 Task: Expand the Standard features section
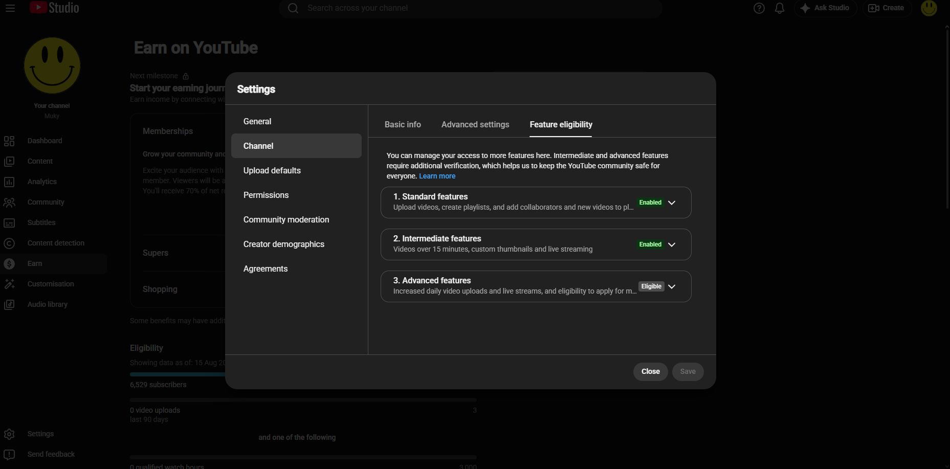672,203
